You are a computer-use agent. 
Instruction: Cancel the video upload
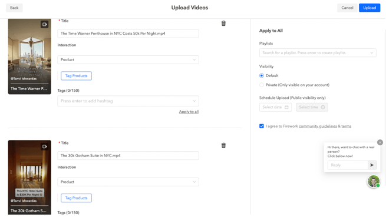pyautogui.click(x=347, y=8)
